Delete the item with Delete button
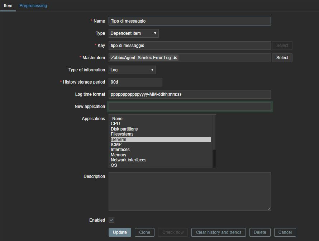The width and height of the screenshot is (319, 241). 260,232
